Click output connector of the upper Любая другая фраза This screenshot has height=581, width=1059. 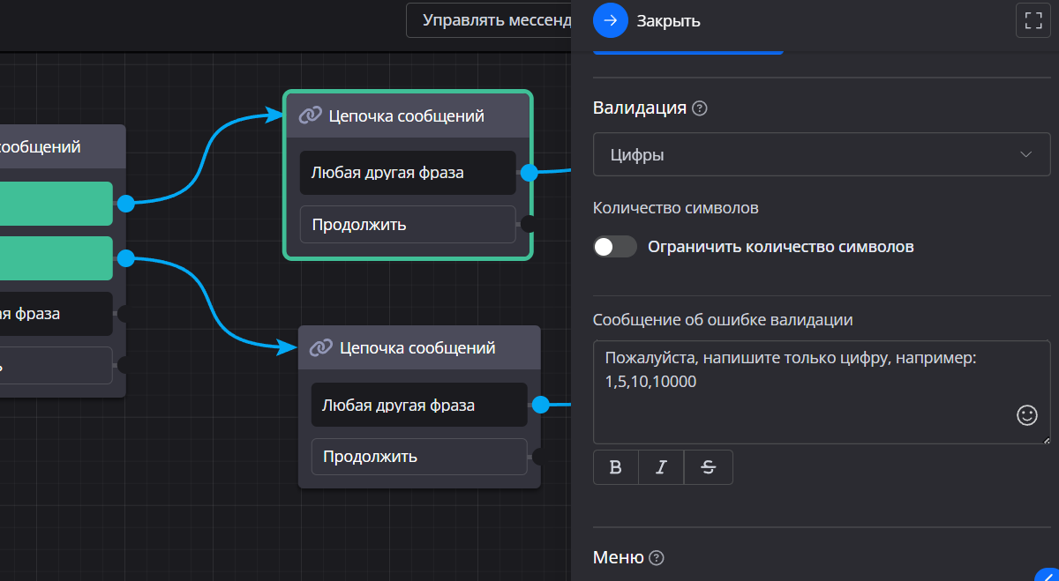pyautogui.click(x=529, y=173)
